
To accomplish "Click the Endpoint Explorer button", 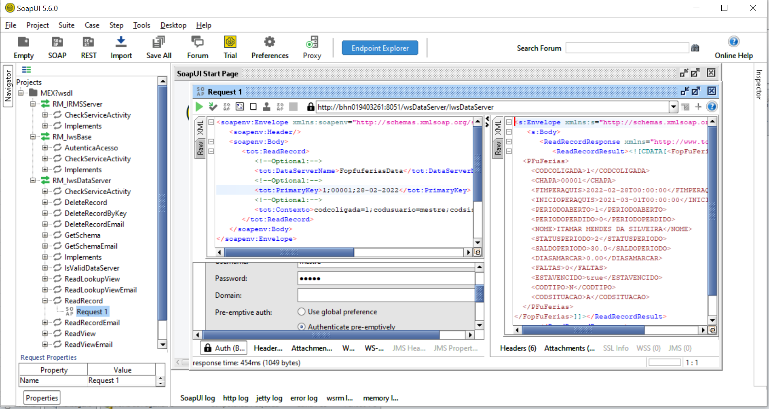I will coord(380,48).
